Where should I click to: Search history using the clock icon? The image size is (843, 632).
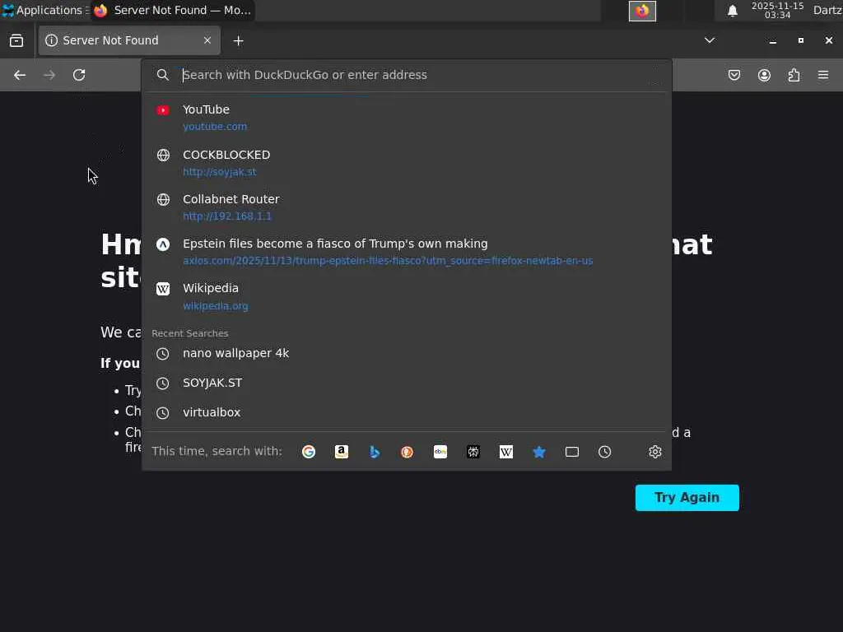click(x=605, y=452)
